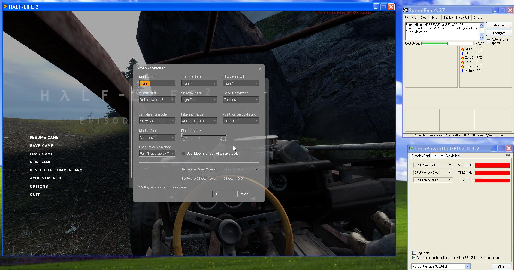This screenshot has width=514, height=270.
Task: Open GPU Memory Clock sensor dropdown
Action: (x=450, y=173)
